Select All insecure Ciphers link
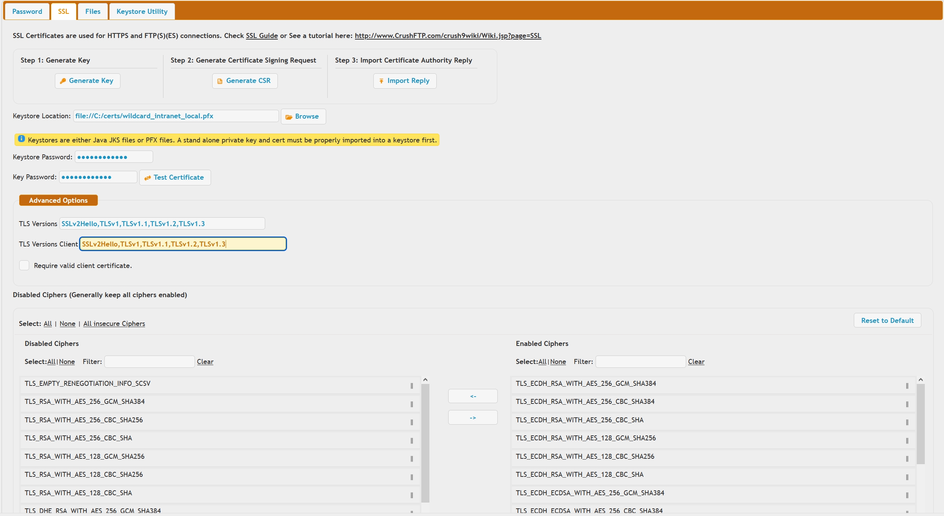The image size is (944, 516). [114, 324]
